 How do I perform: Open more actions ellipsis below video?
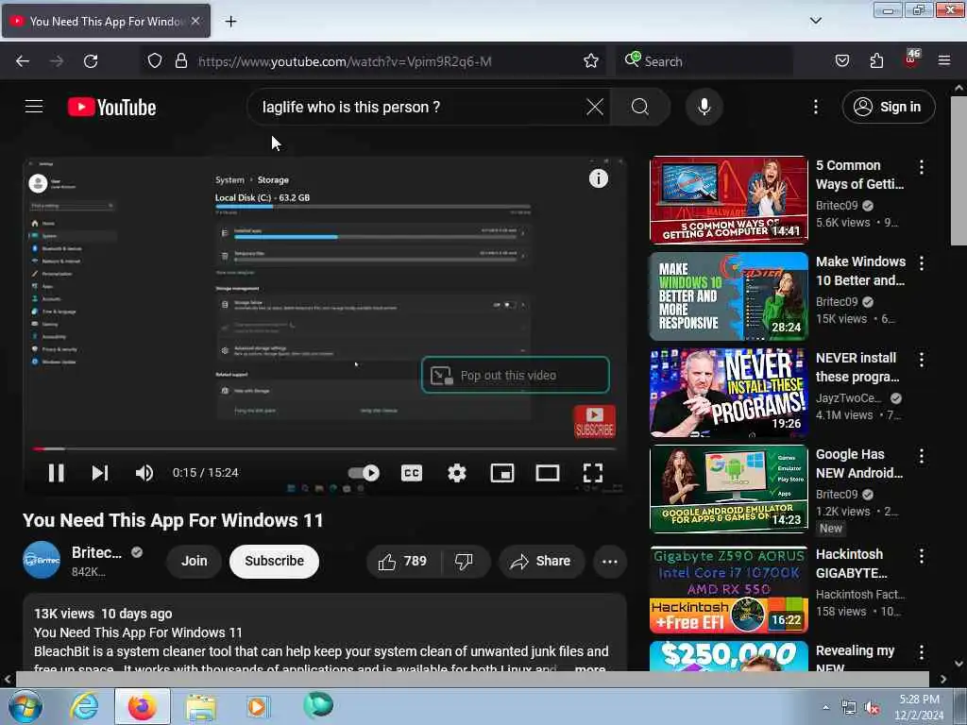click(x=609, y=561)
